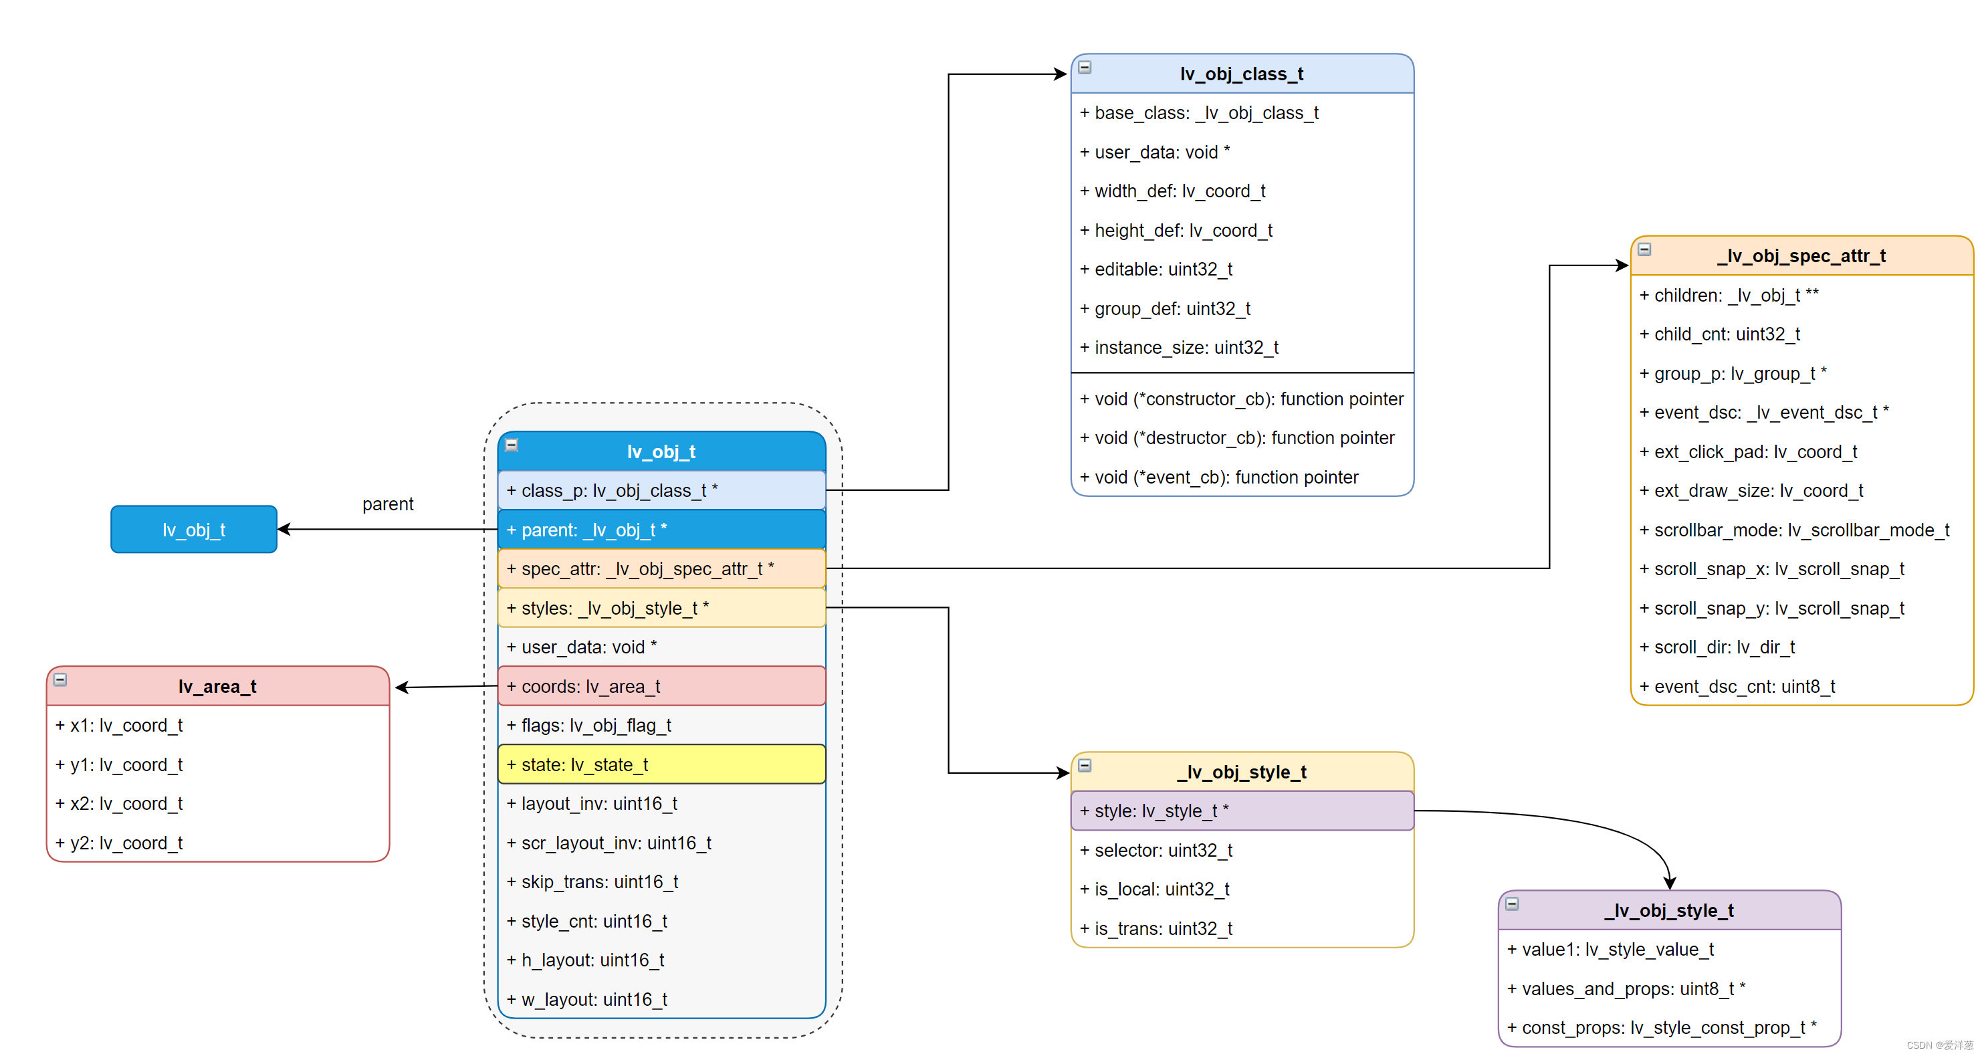
Task: Select the spec_attr row in lv_obj_t
Action: point(661,569)
